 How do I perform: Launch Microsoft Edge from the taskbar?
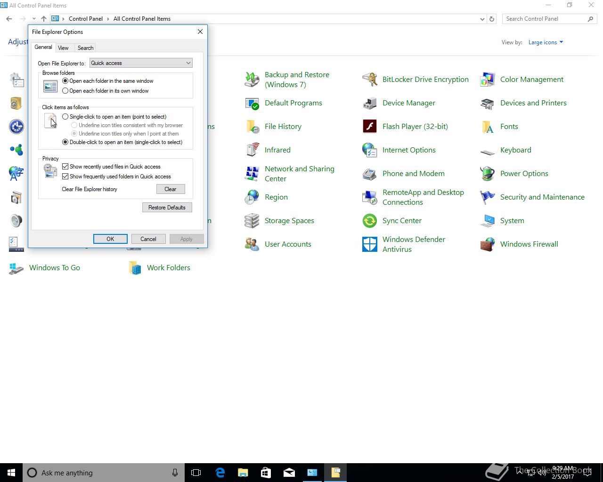(x=220, y=473)
